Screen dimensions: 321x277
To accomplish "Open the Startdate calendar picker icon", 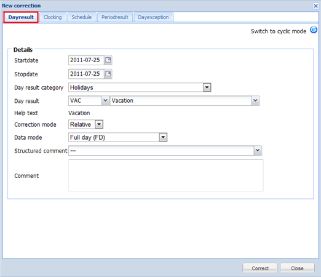I will coord(108,60).
